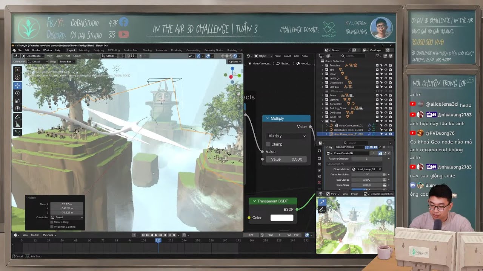The width and height of the screenshot is (483, 271).
Task: Click the Facebook icon in stream header
Action: tap(123, 23)
